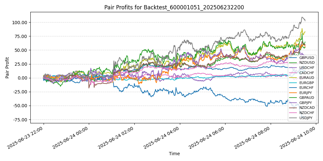Screen dimensions: 323x161
Task: Select the GBPAUD legend label
Action: pos(307,98)
